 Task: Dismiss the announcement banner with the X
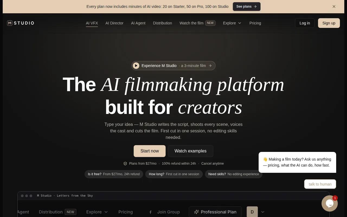tap(334, 7)
